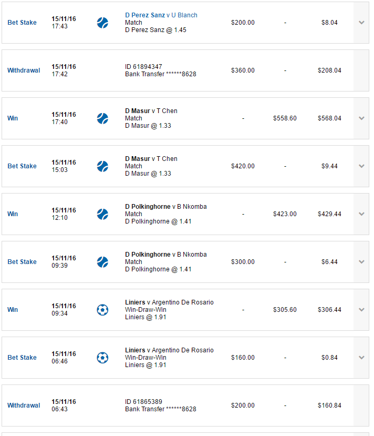Click tennis icon on Polkinghorne 09:39 bet stake
The width and height of the screenshot is (374, 436).
click(x=102, y=262)
